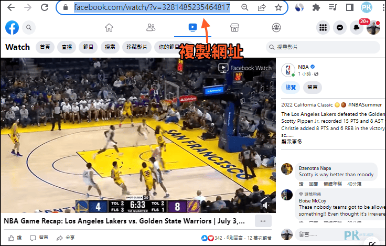Toggle the video mute speaker icon

click(265, 206)
